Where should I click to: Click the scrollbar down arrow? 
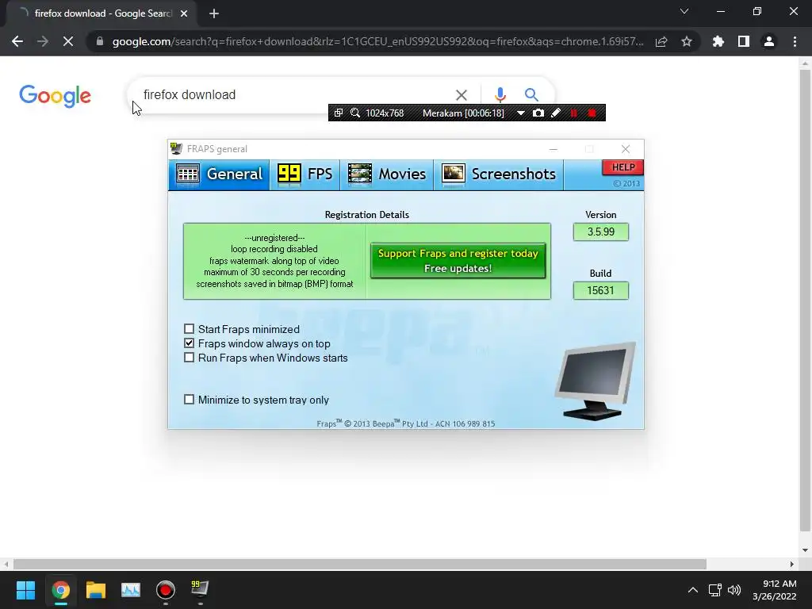point(805,550)
